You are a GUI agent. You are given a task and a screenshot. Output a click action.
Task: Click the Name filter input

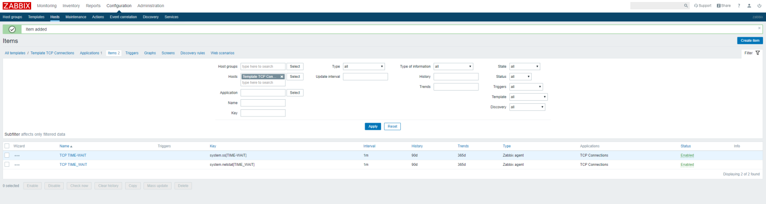(x=263, y=103)
